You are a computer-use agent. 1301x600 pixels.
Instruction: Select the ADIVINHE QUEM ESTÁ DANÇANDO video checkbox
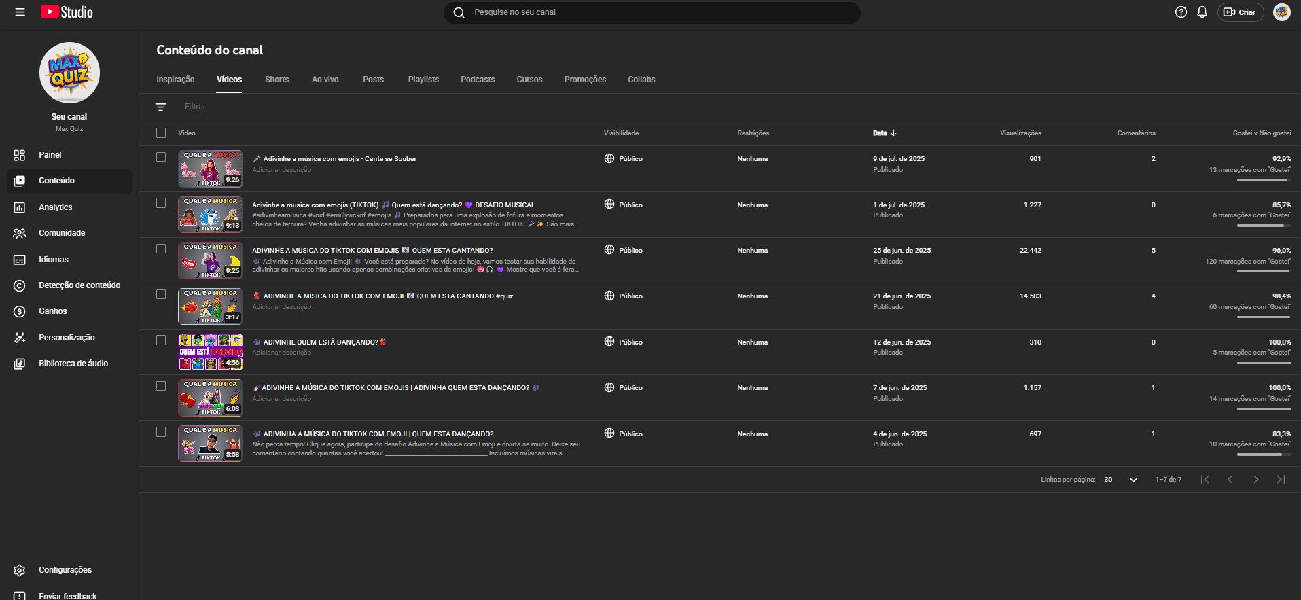[161, 340]
